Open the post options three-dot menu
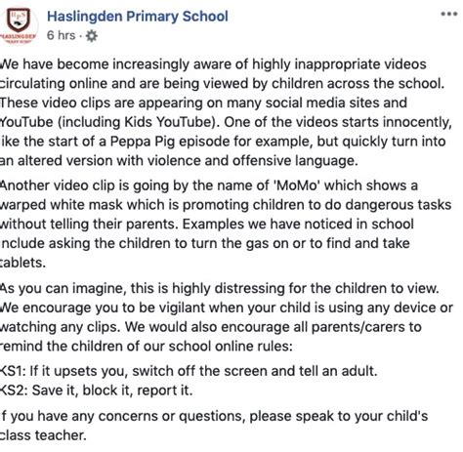The height and width of the screenshot is (452, 463). [449, 14]
